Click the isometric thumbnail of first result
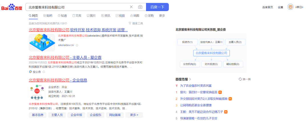Image resolution: width=308 pixels, height=121 pixels. coord(42,43)
